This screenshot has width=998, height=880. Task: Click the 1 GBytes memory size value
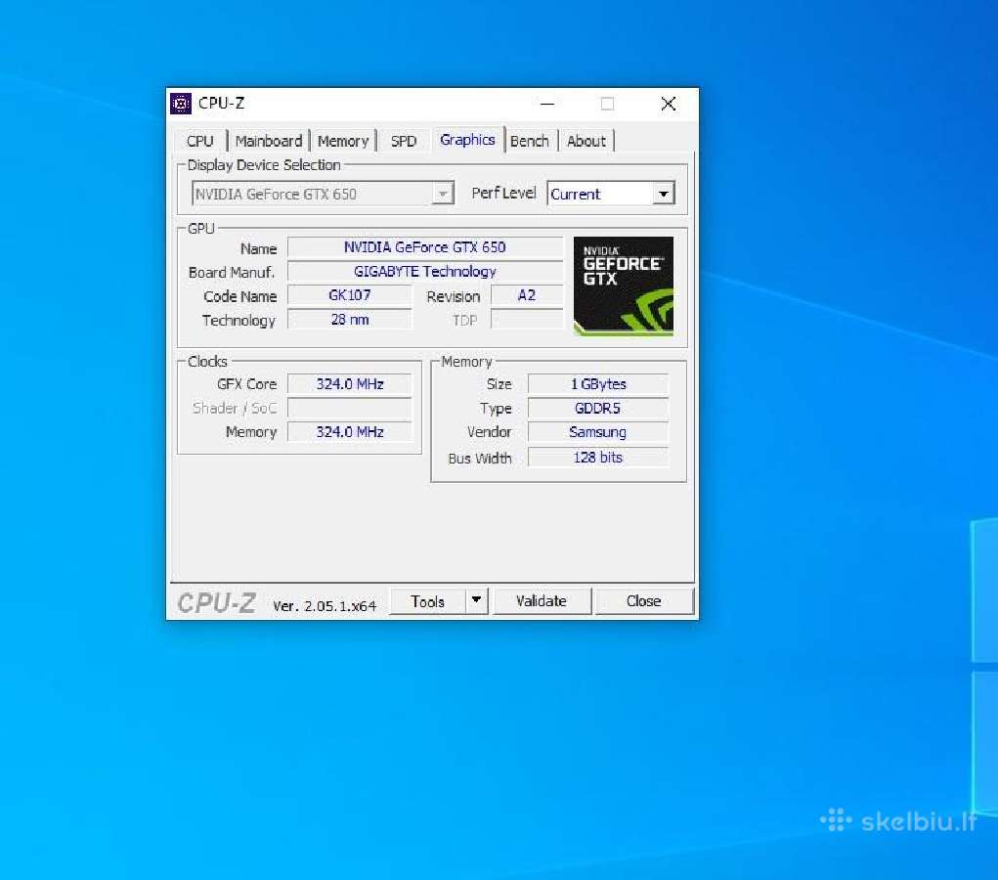(x=598, y=384)
